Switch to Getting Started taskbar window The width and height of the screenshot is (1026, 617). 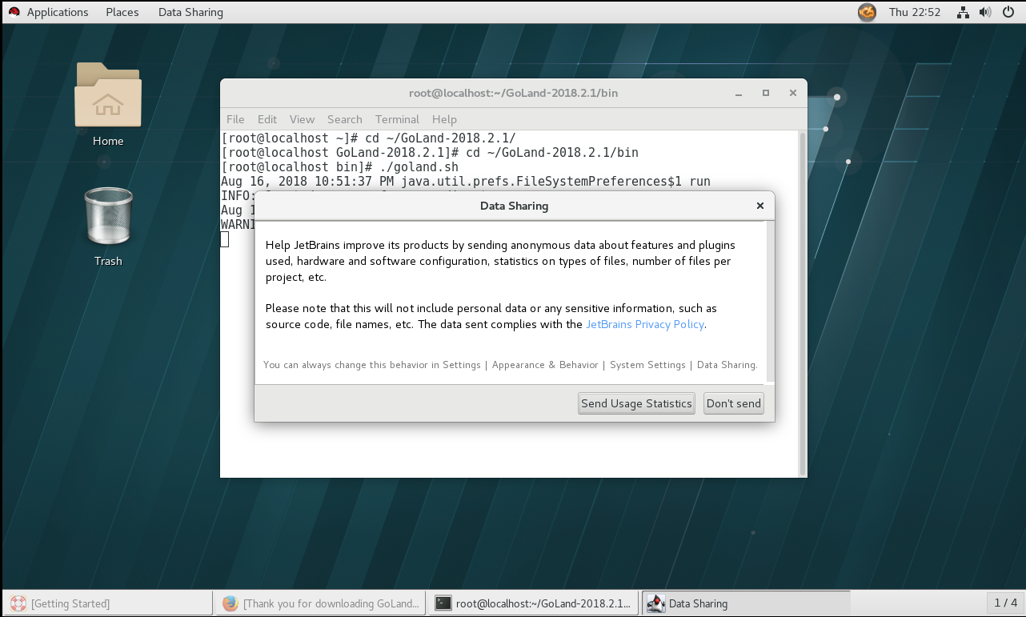coord(107,603)
